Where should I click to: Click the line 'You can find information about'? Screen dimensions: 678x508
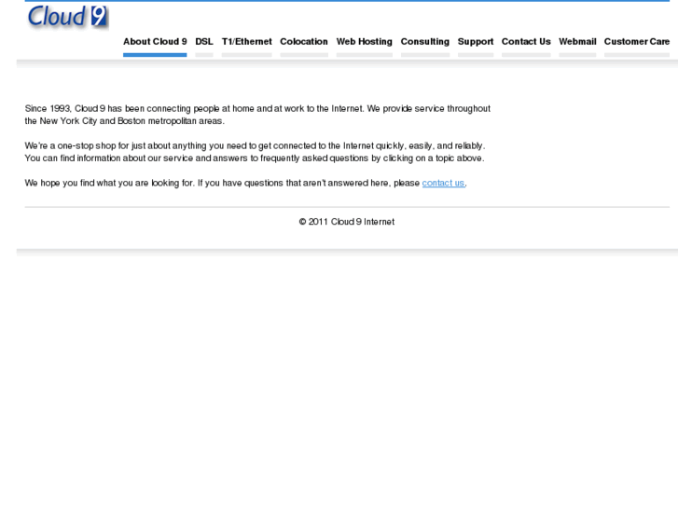click(255, 158)
